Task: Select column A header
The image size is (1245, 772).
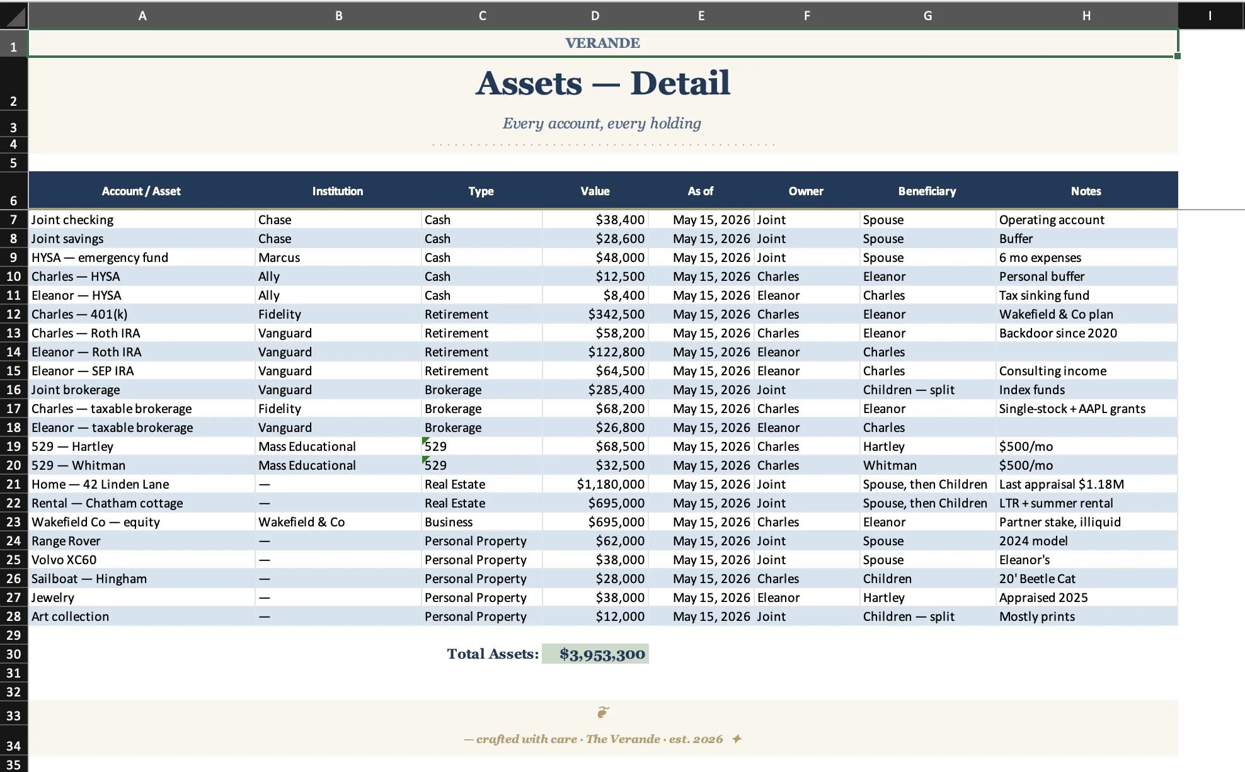Action: coord(142,16)
